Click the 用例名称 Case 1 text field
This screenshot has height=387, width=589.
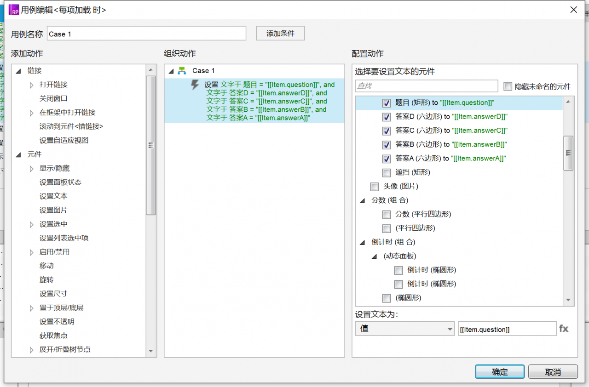146,34
